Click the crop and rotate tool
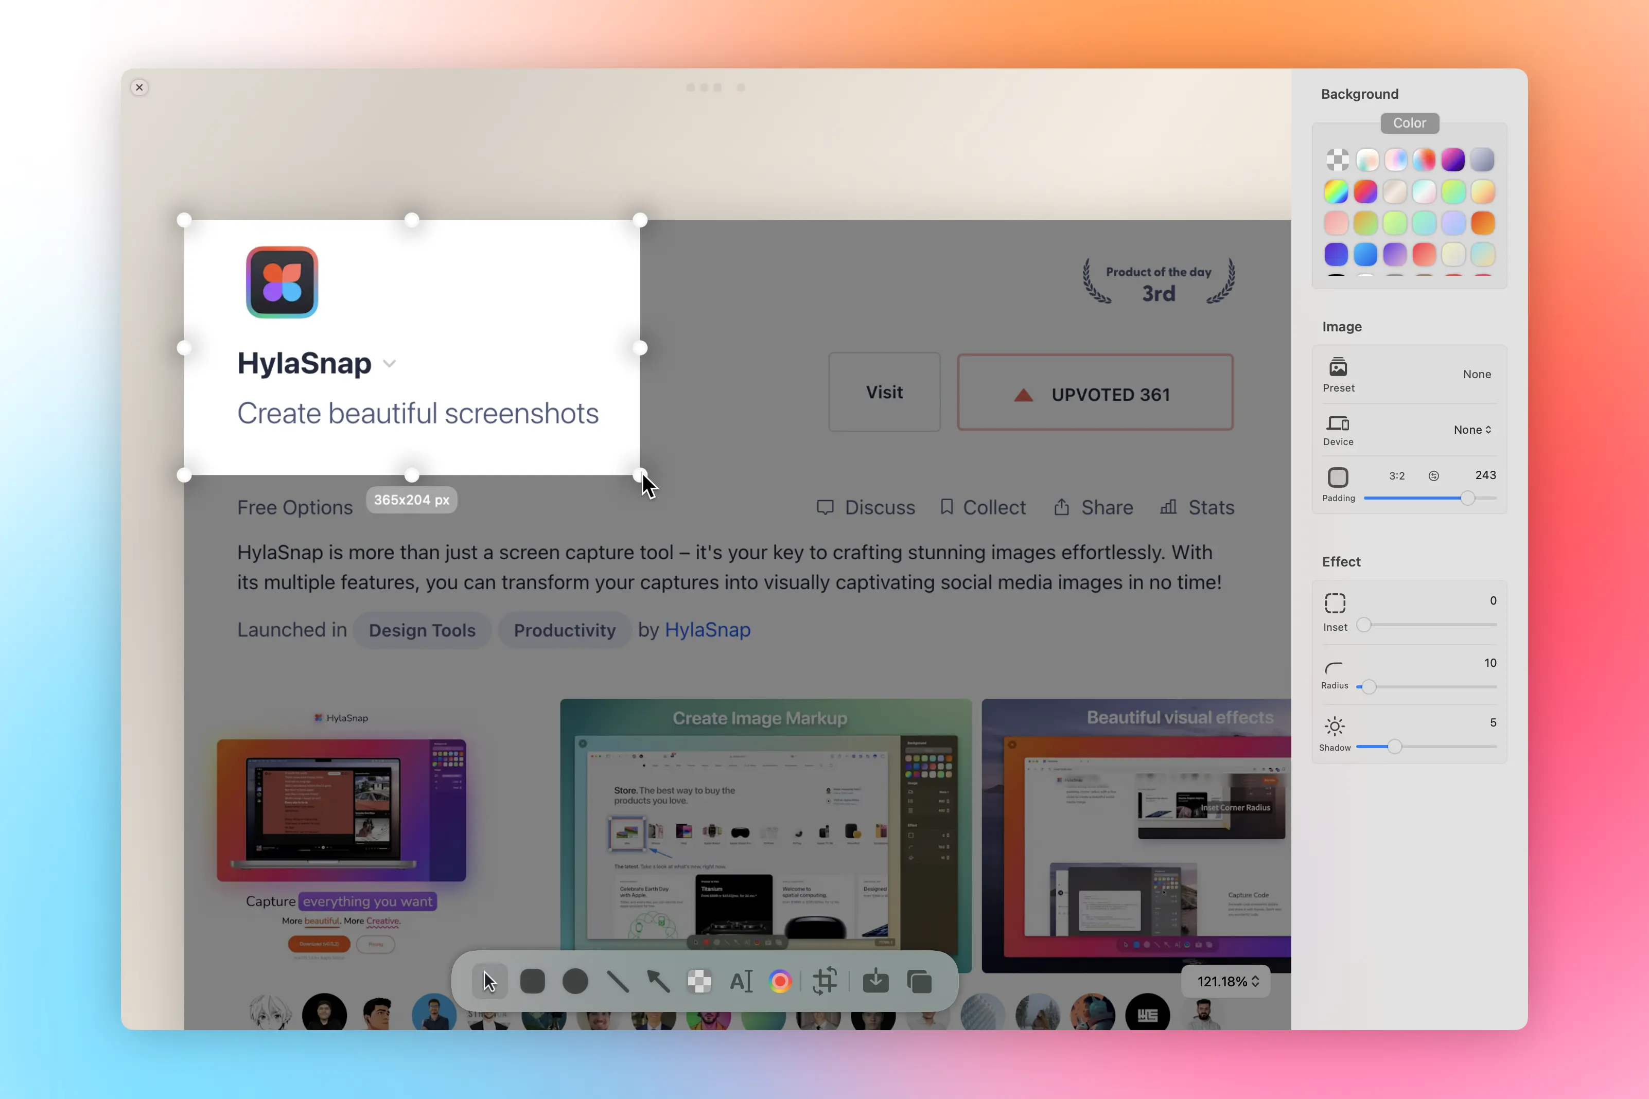1649x1099 pixels. click(x=824, y=981)
